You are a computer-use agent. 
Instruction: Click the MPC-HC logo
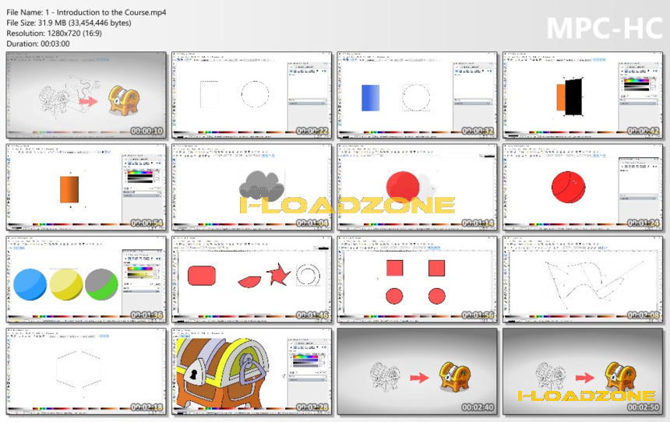(x=605, y=28)
